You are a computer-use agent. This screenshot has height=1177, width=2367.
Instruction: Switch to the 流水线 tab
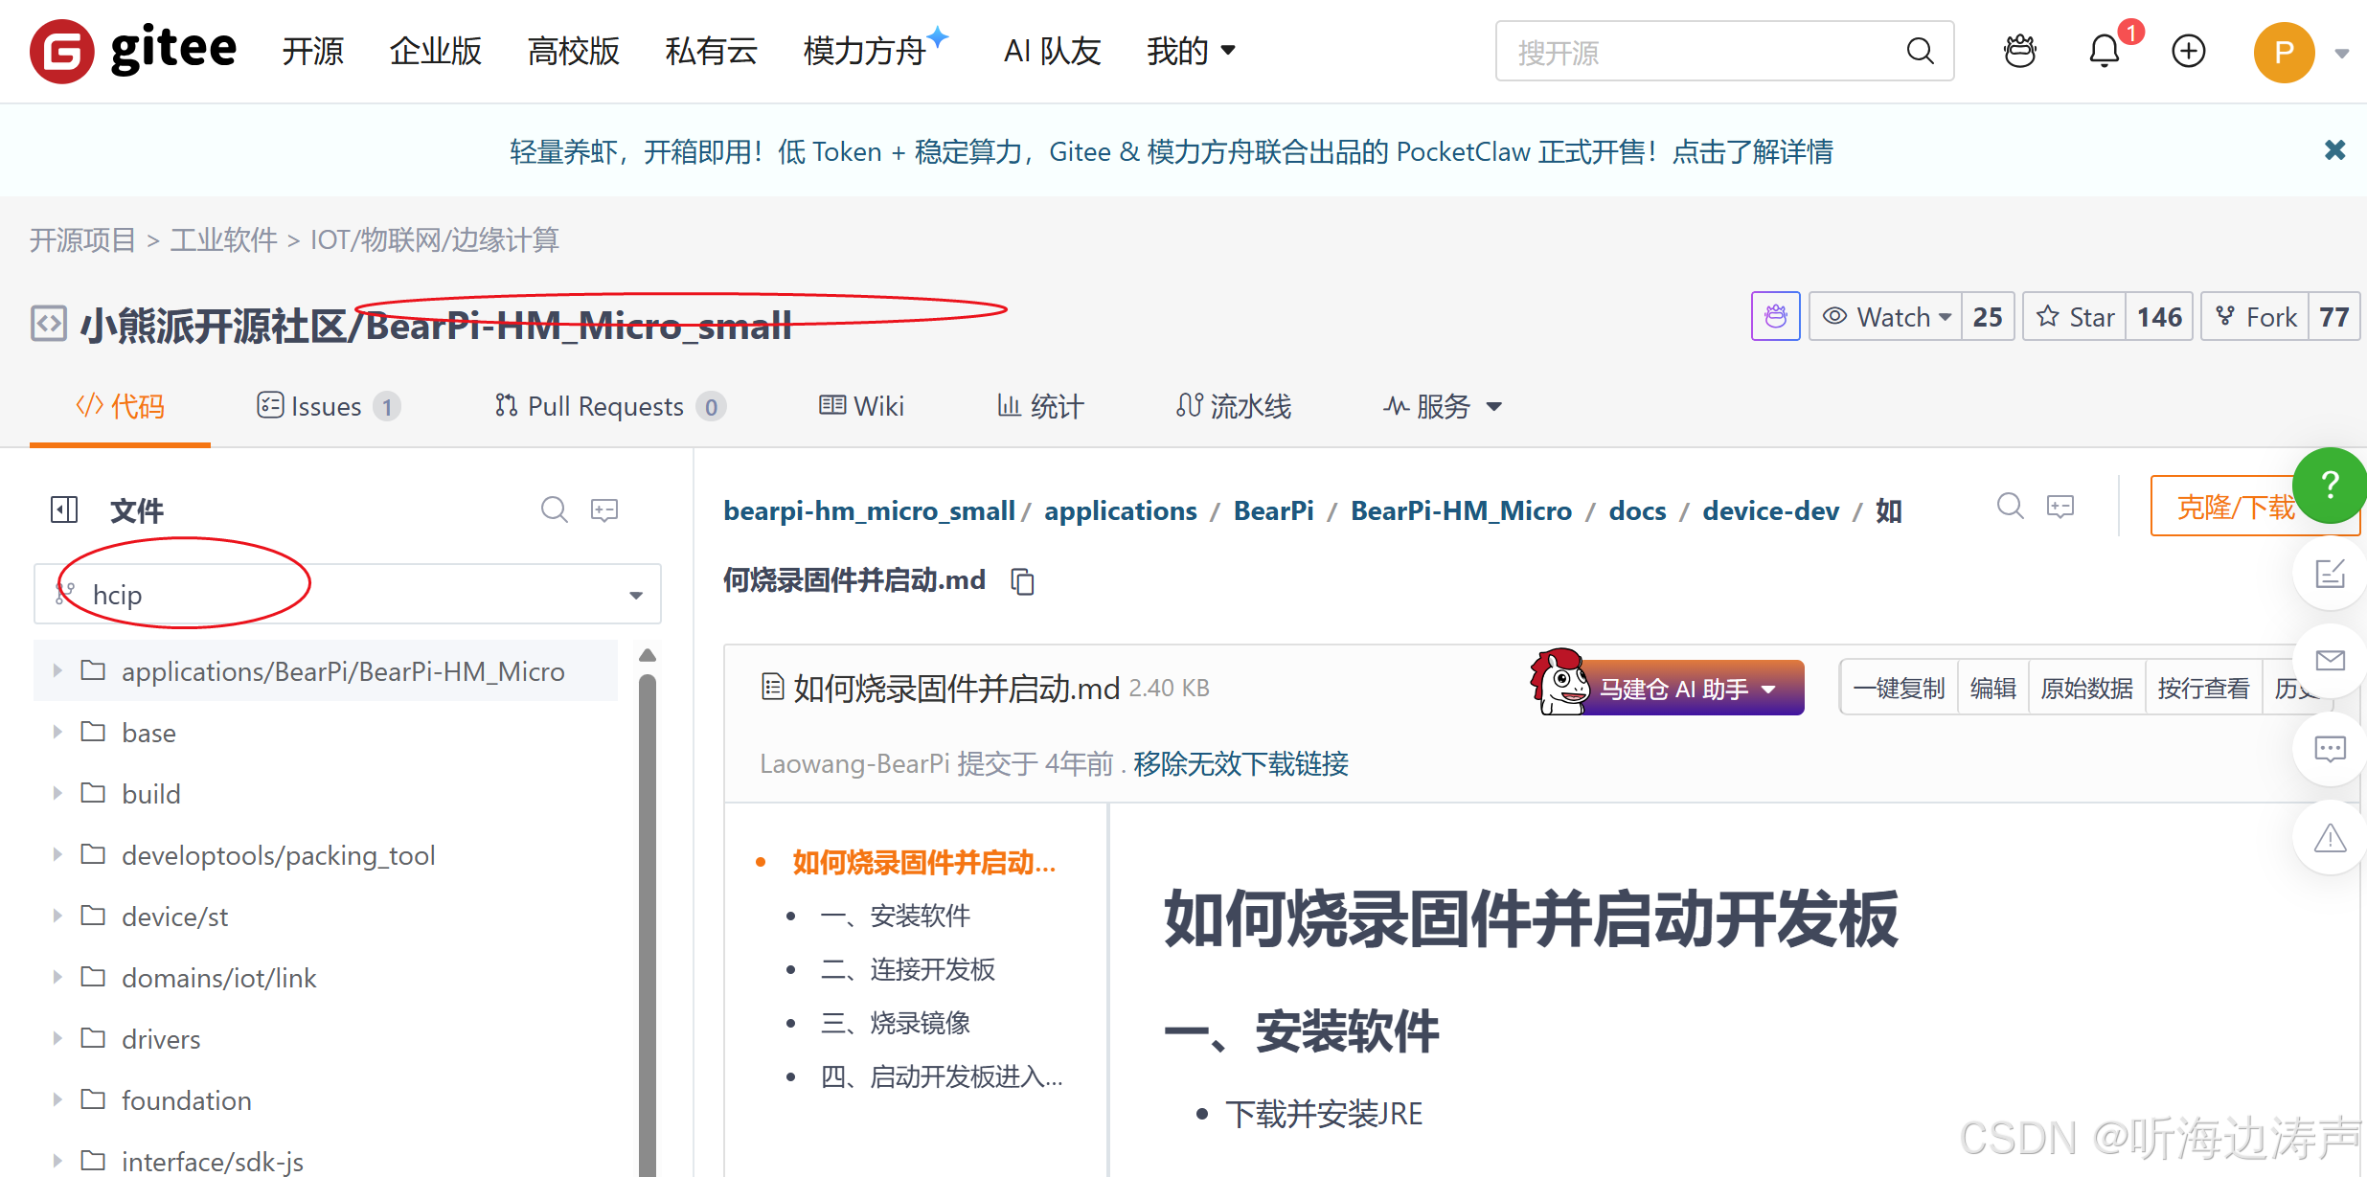pos(1234,406)
